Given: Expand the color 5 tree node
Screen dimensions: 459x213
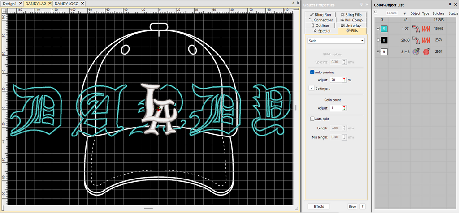Looking at the screenshot, I should pyautogui.click(x=378, y=29).
